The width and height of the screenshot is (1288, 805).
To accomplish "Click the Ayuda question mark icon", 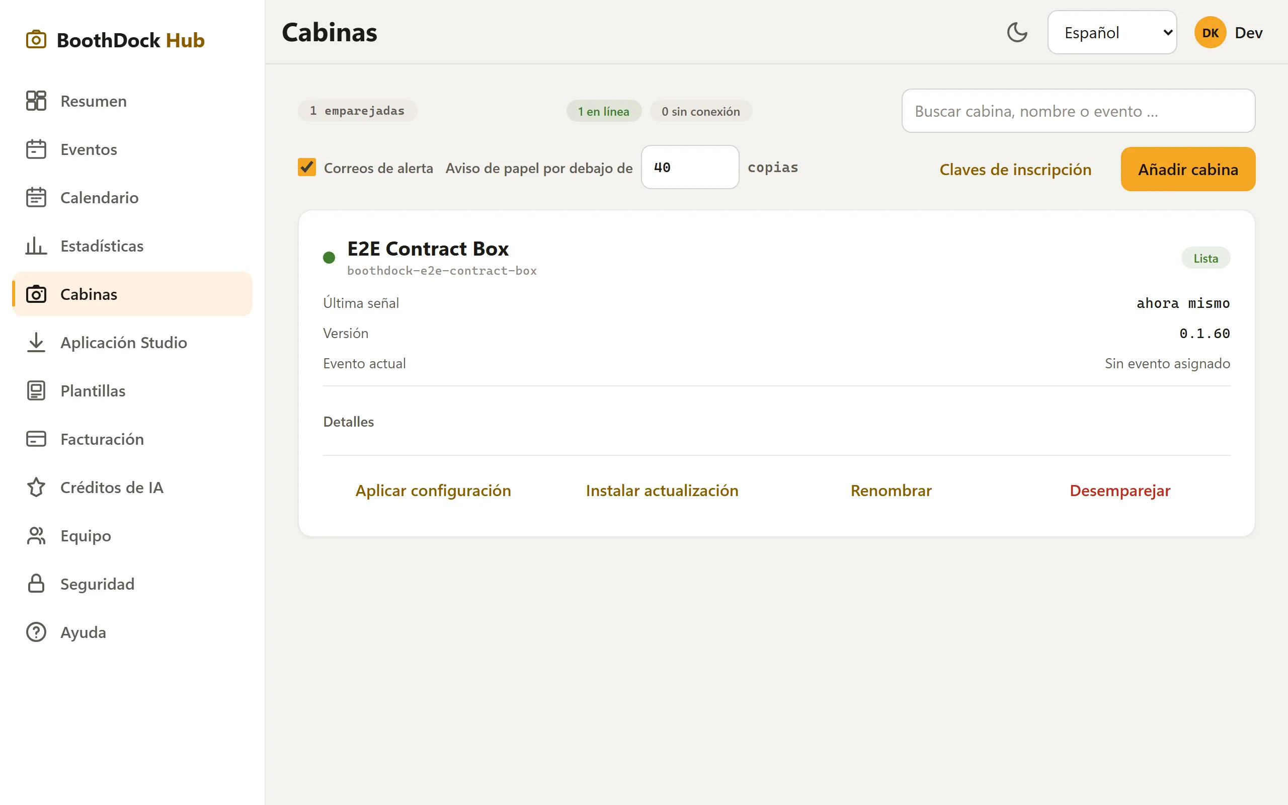I will [36, 632].
